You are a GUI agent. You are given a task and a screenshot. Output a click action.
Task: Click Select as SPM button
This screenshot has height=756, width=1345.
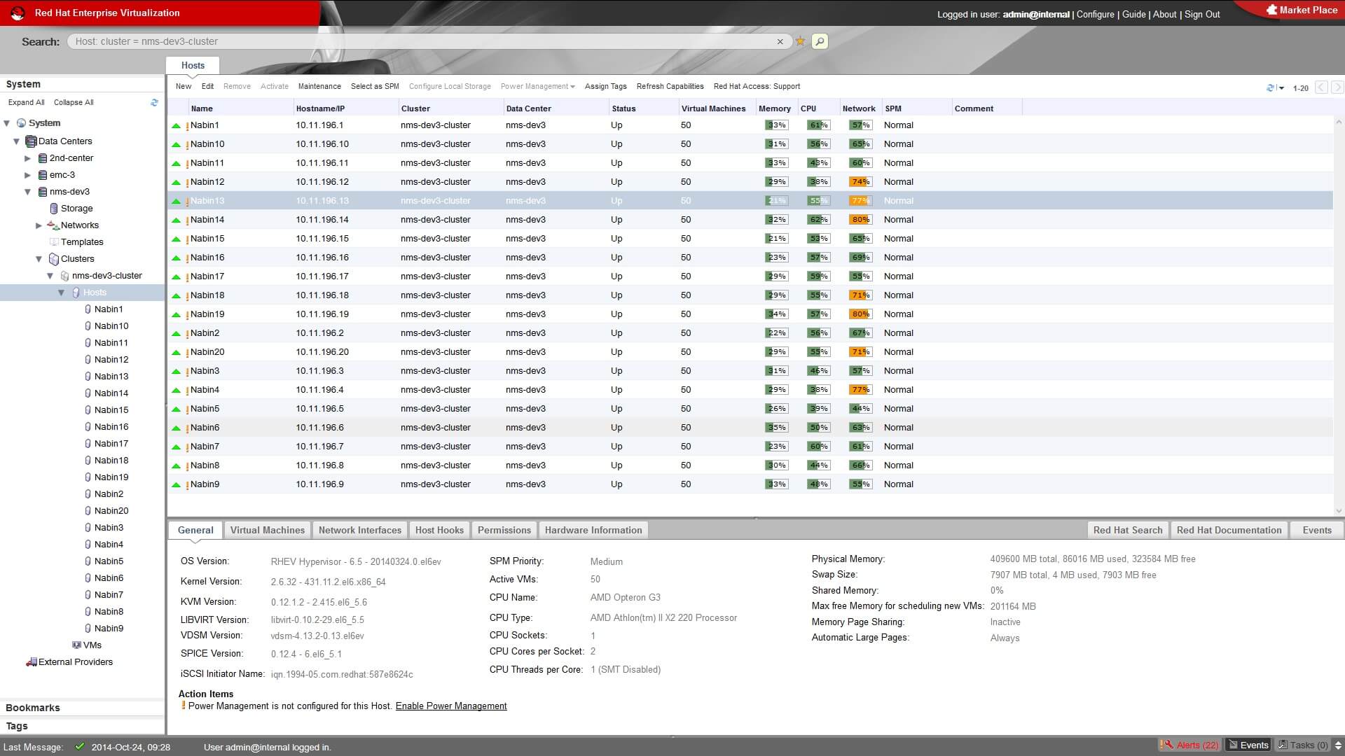pos(375,87)
